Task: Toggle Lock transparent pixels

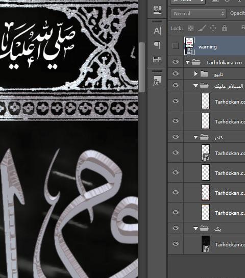Action: (x=190, y=28)
